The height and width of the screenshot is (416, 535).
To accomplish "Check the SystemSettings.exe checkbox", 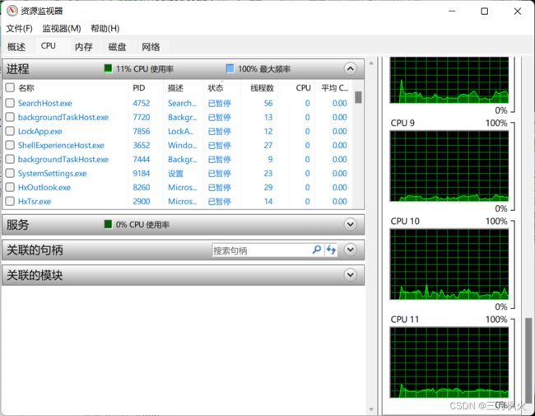I will [10, 173].
